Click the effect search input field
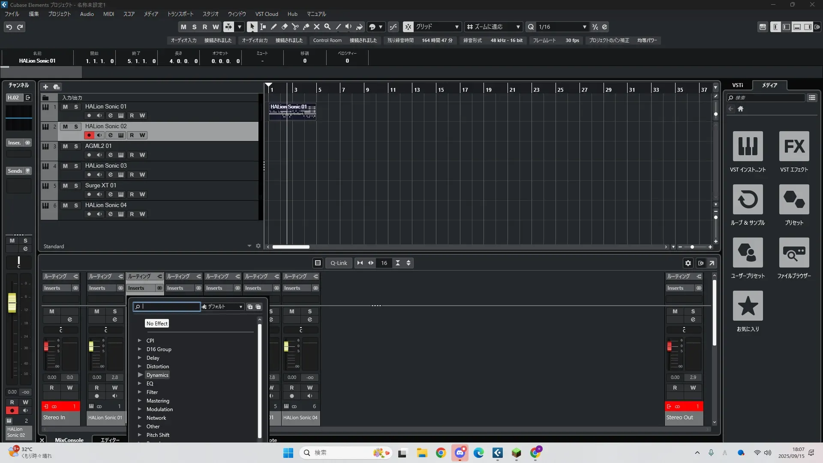Screen dimensions: 823x463 tap(169, 307)
